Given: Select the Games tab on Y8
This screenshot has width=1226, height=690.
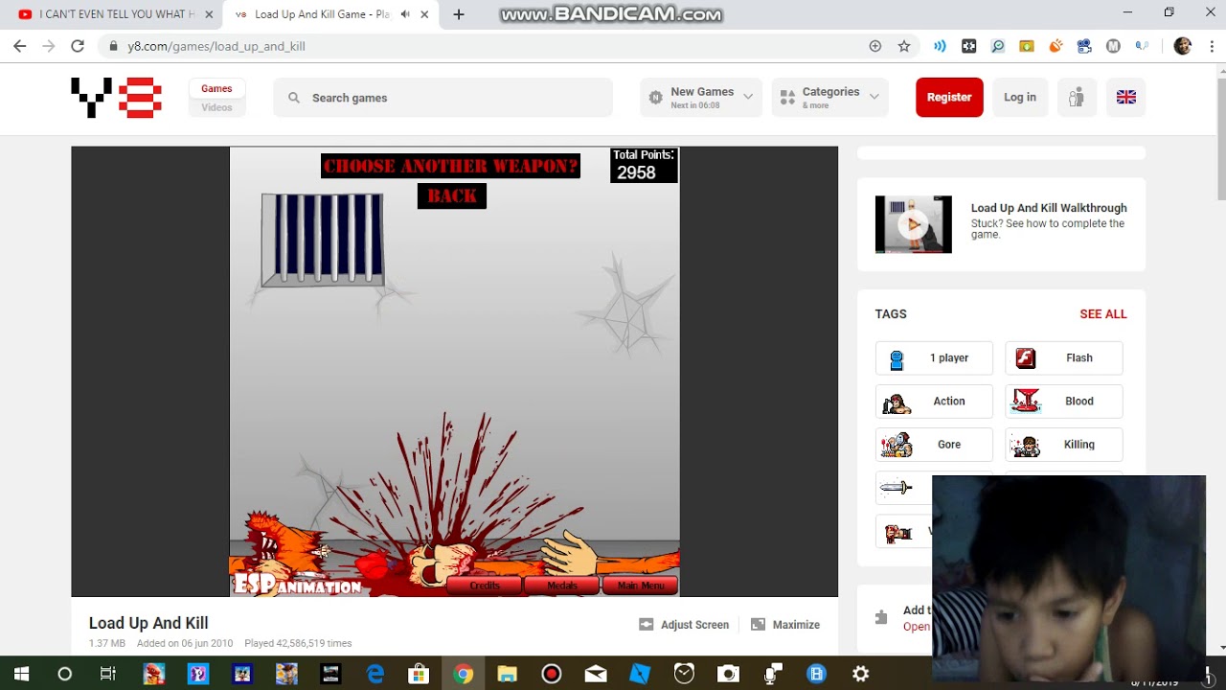Looking at the screenshot, I should (216, 88).
